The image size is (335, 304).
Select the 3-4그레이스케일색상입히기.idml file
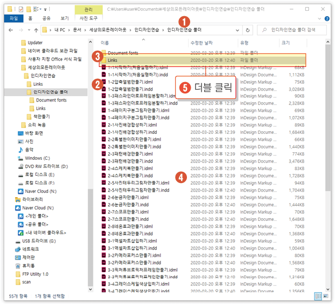tap(138, 284)
